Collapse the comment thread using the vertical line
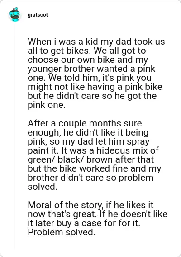This screenshot has height=257, width=181. [x=15, y=136]
